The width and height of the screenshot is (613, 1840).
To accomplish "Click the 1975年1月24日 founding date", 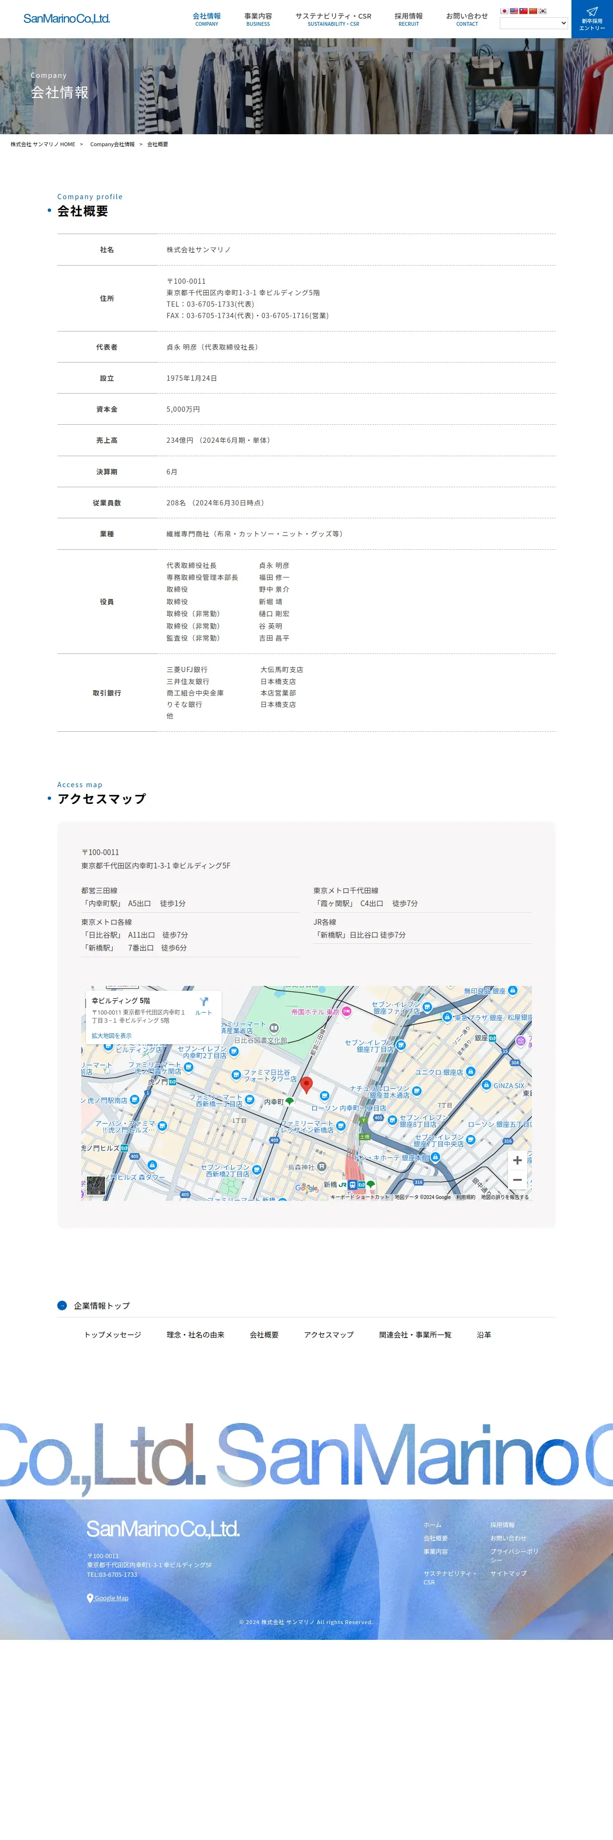I will point(192,379).
